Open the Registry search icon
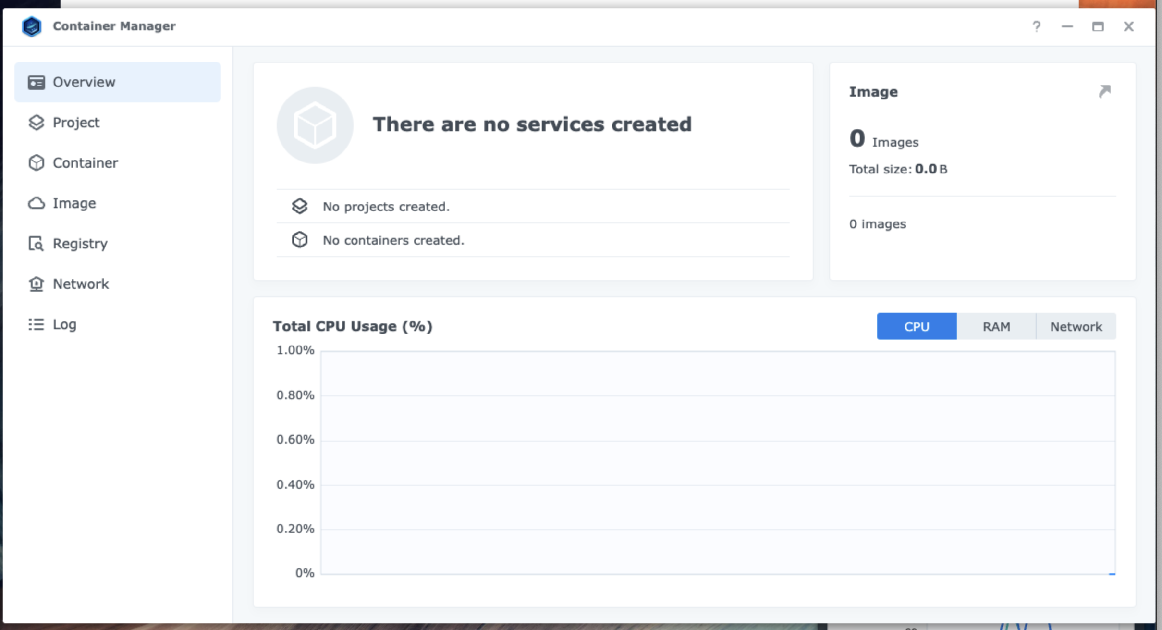Image resolution: width=1162 pixels, height=630 pixels. click(36, 244)
